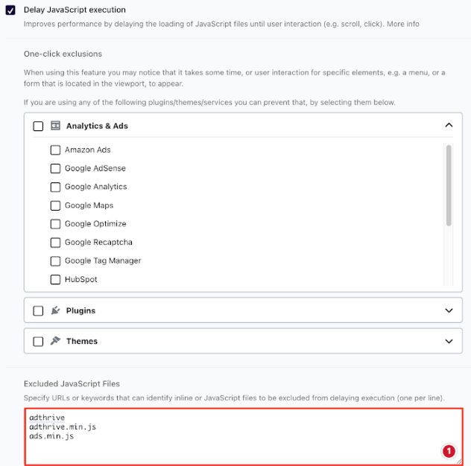The height and width of the screenshot is (466, 471).
Task: Check the Google Recaptcha box
Action: click(55, 243)
